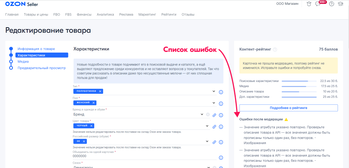This screenshot has height=168, width=349.
Task: Show info for the Тип field
Action: [221, 92]
